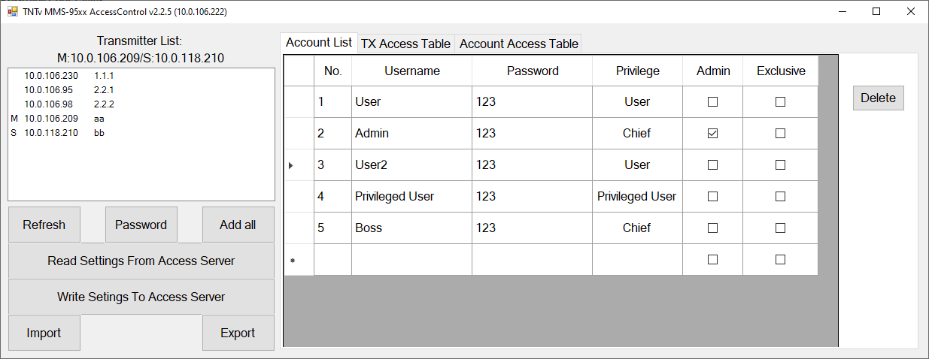
Task: Click Username cell in the new empty row
Action: coord(411,260)
